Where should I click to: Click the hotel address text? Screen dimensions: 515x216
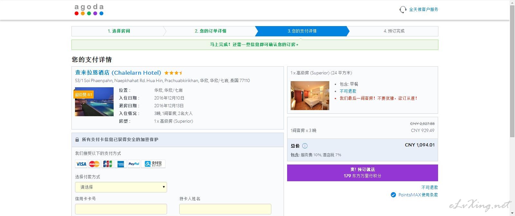tap(163, 80)
